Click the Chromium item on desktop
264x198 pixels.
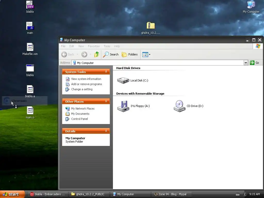pyautogui.click(x=24, y=101)
